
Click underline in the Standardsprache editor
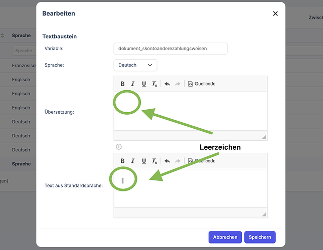tap(144, 161)
